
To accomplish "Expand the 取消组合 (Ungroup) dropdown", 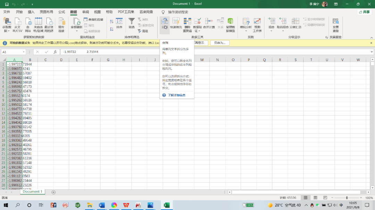I will tap(283, 31).
